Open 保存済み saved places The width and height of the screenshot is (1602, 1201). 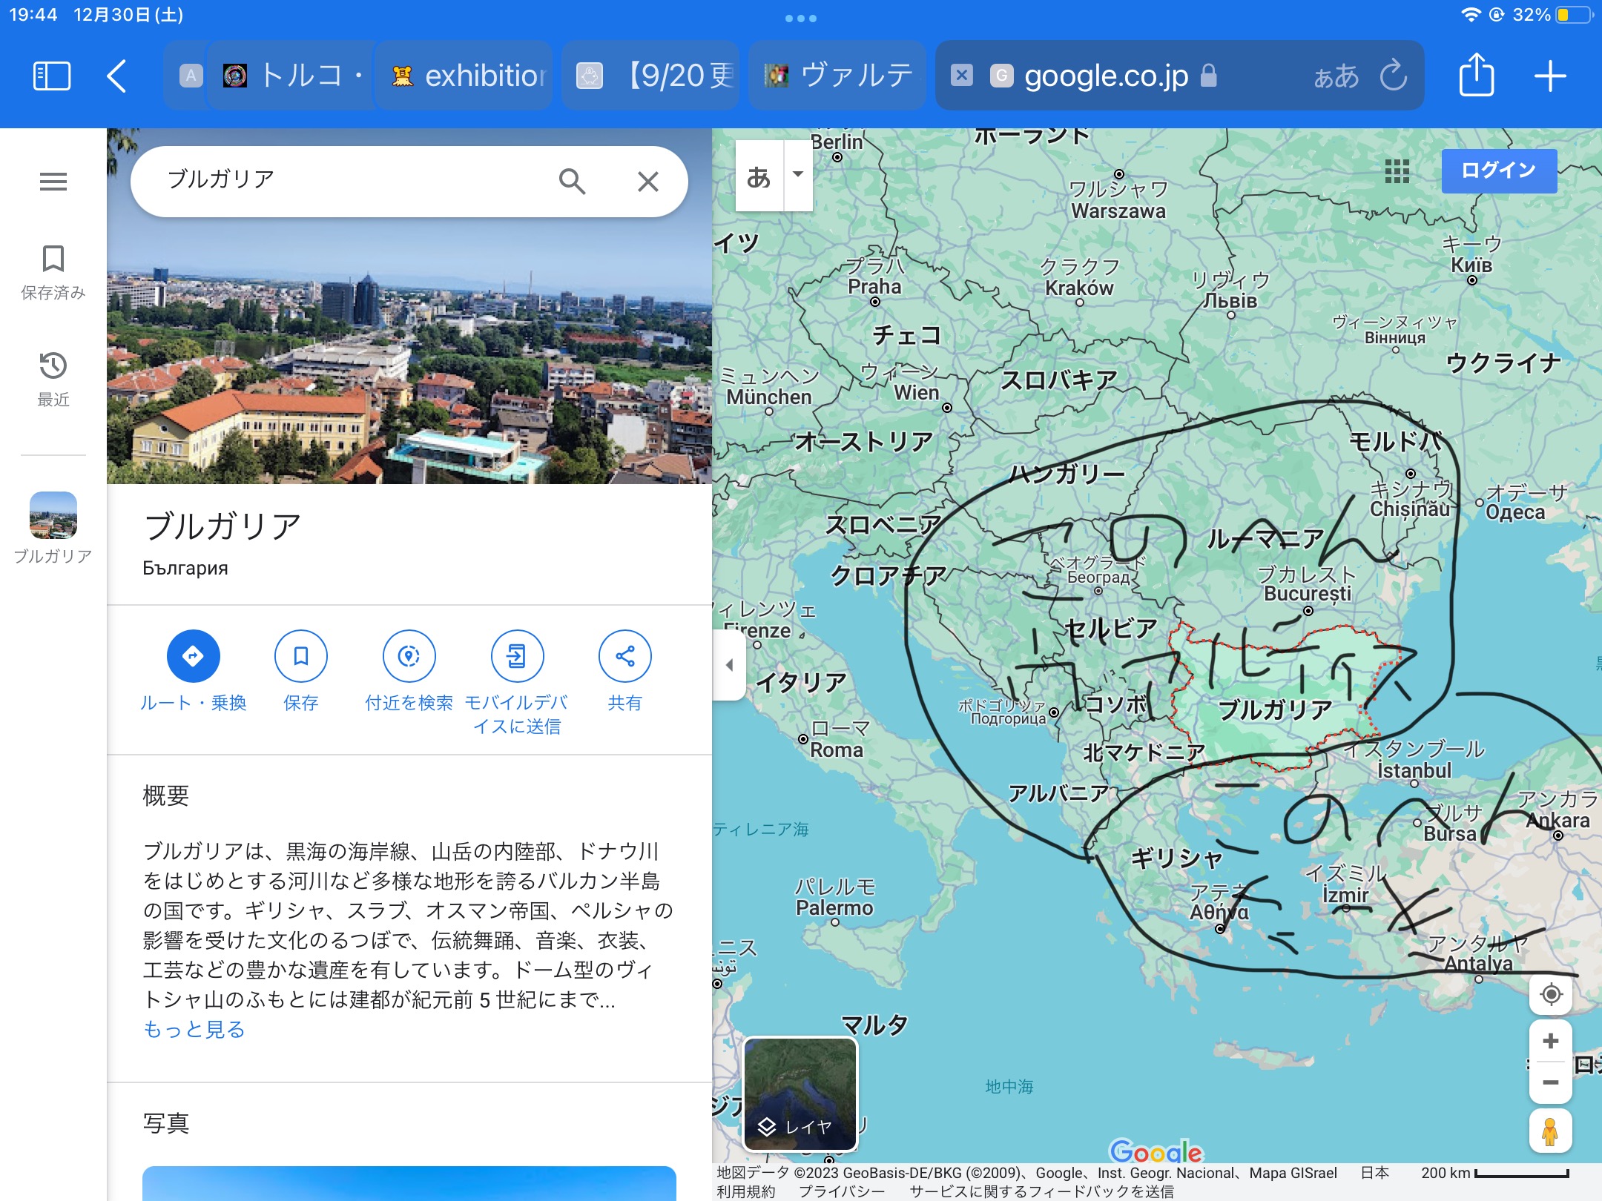point(53,272)
